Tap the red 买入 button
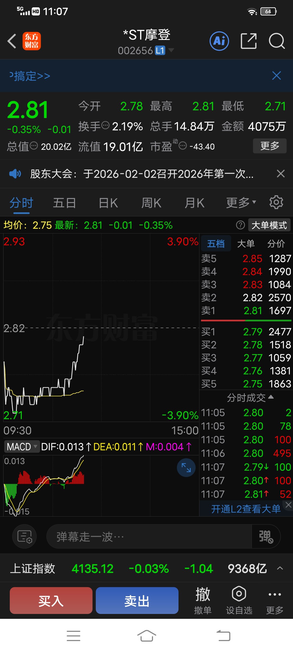The width and height of the screenshot is (293, 653). 51,600
